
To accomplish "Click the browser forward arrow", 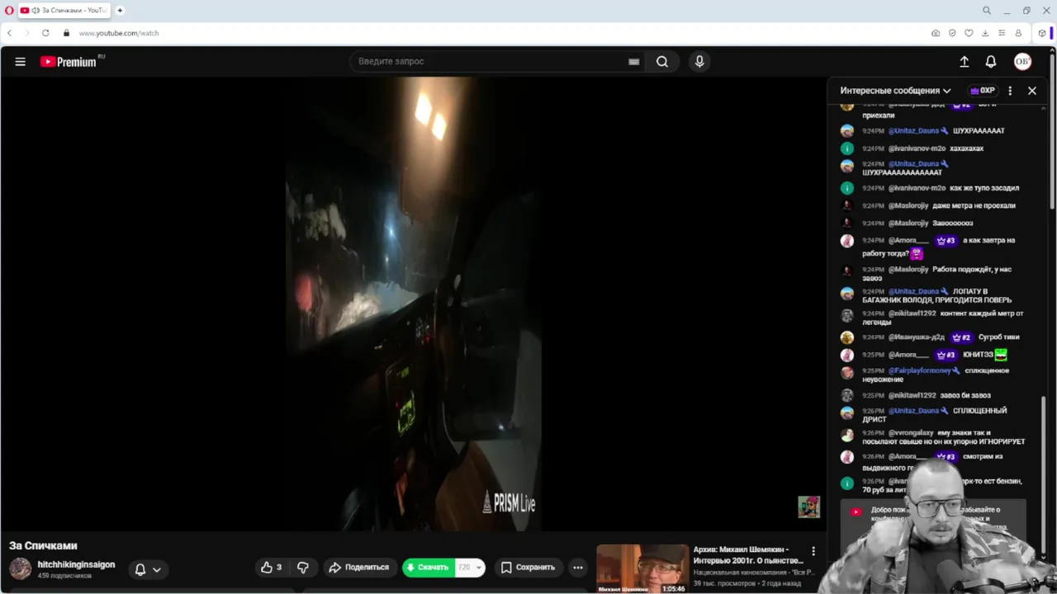I will coord(27,33).
